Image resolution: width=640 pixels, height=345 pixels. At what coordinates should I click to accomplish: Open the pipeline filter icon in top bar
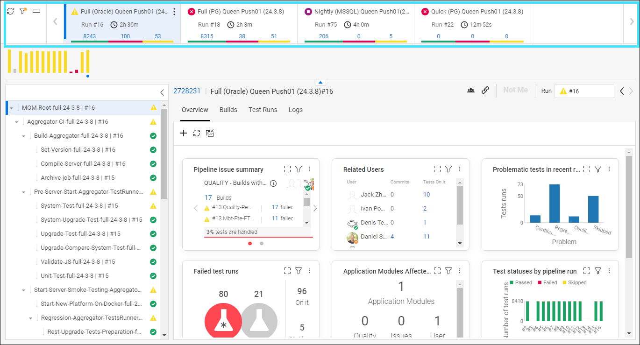coord(23,11)
